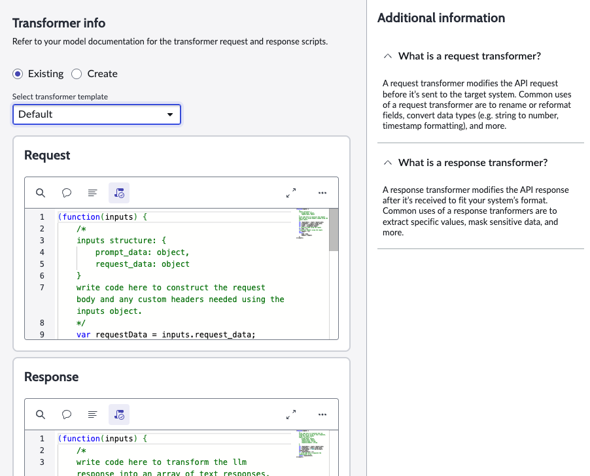590x476 pixels.
Task: Click 'write code here to construct' comment line
Action: [x=171, y=288]
